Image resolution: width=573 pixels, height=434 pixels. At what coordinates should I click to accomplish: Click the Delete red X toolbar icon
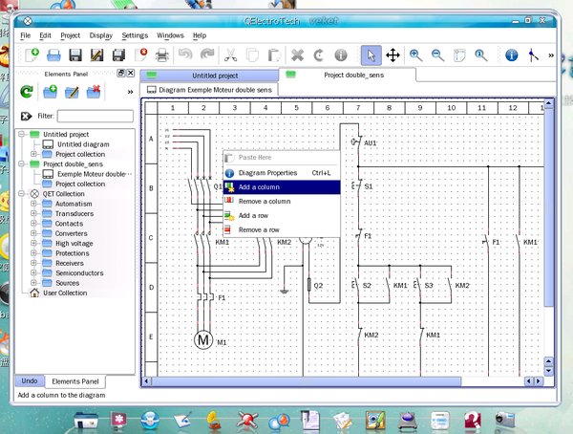click(x=297, y=55)
